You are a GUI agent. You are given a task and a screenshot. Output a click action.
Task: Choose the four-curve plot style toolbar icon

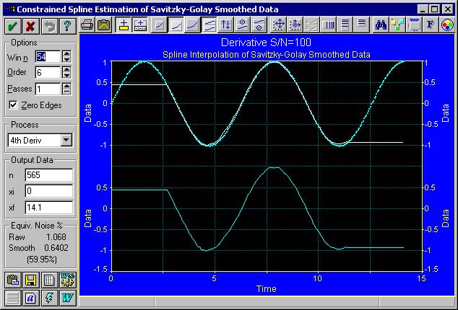[209, 25]
